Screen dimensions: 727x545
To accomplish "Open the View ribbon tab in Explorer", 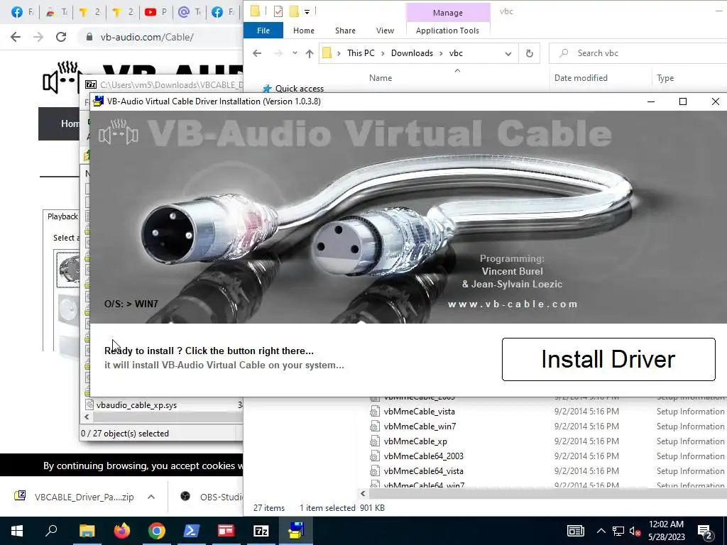I will pos(385,31).
